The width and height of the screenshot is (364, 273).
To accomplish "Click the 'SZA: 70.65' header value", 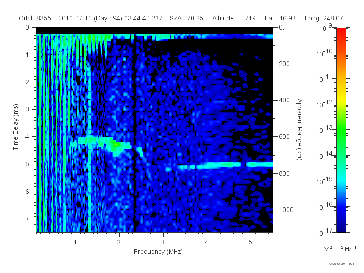I will click(187, 18).
